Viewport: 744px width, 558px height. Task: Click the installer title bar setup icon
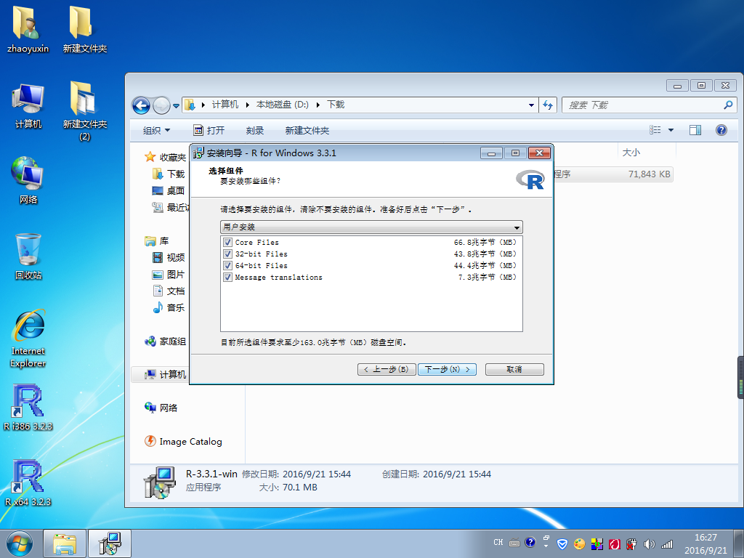[198, 153]
